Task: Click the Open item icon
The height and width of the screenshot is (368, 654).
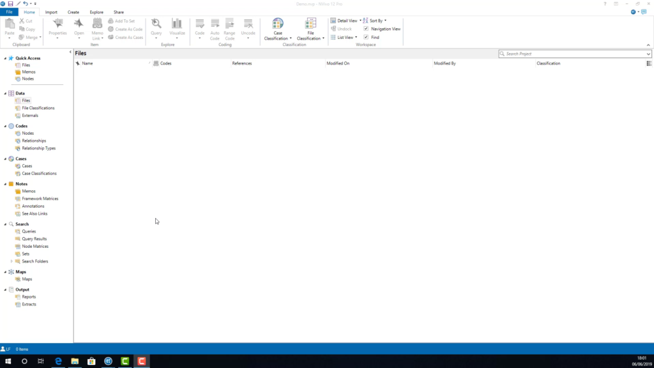Action: click(x=79, y=24)
